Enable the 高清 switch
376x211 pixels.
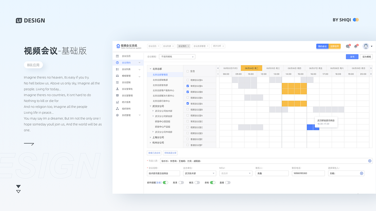coord(181,182)
